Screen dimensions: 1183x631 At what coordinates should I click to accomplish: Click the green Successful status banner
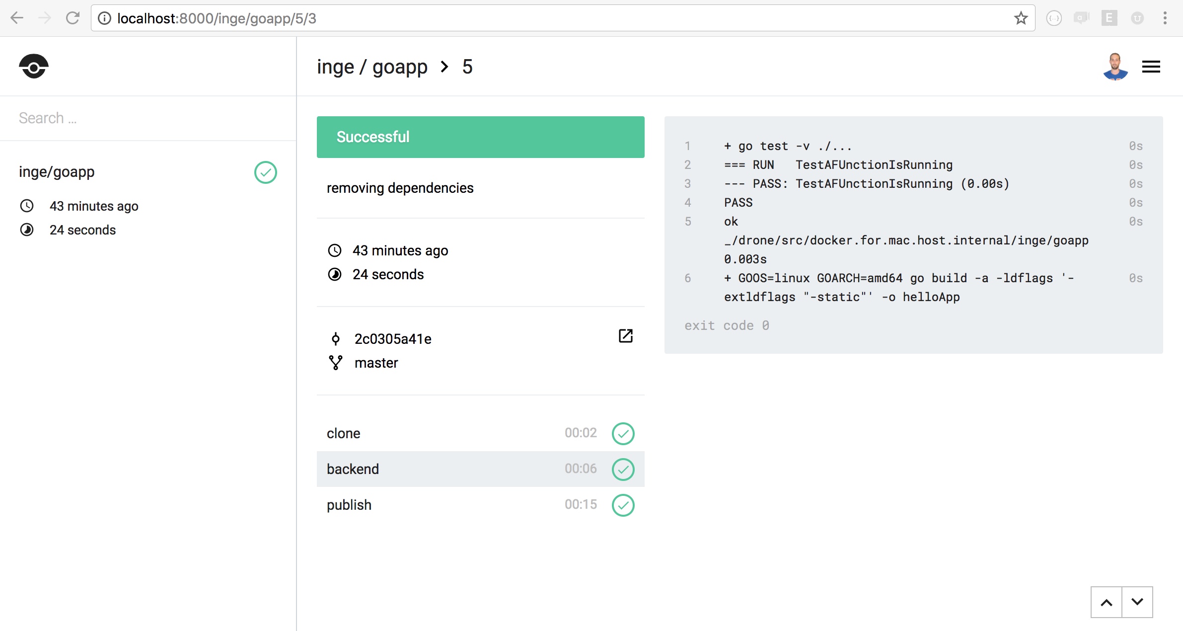click(480, 137)
